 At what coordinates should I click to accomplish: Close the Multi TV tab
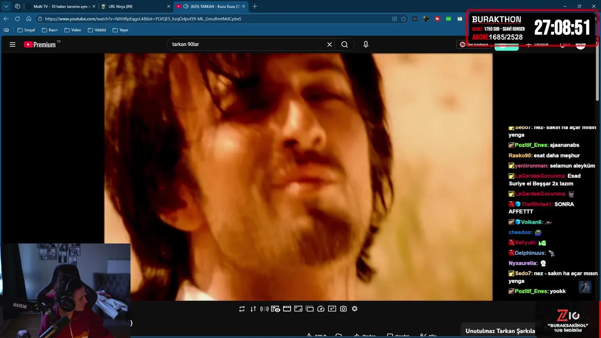tap(93, 6)
